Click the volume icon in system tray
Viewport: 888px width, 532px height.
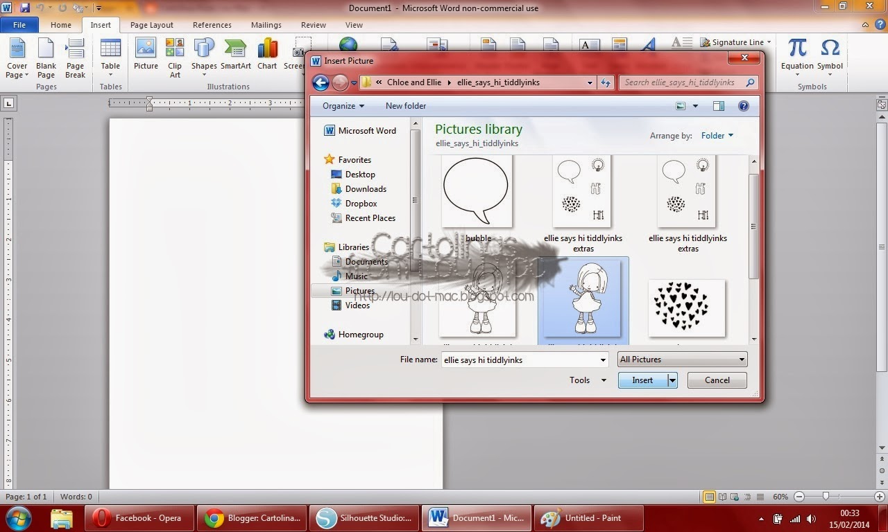coord(811,518)
